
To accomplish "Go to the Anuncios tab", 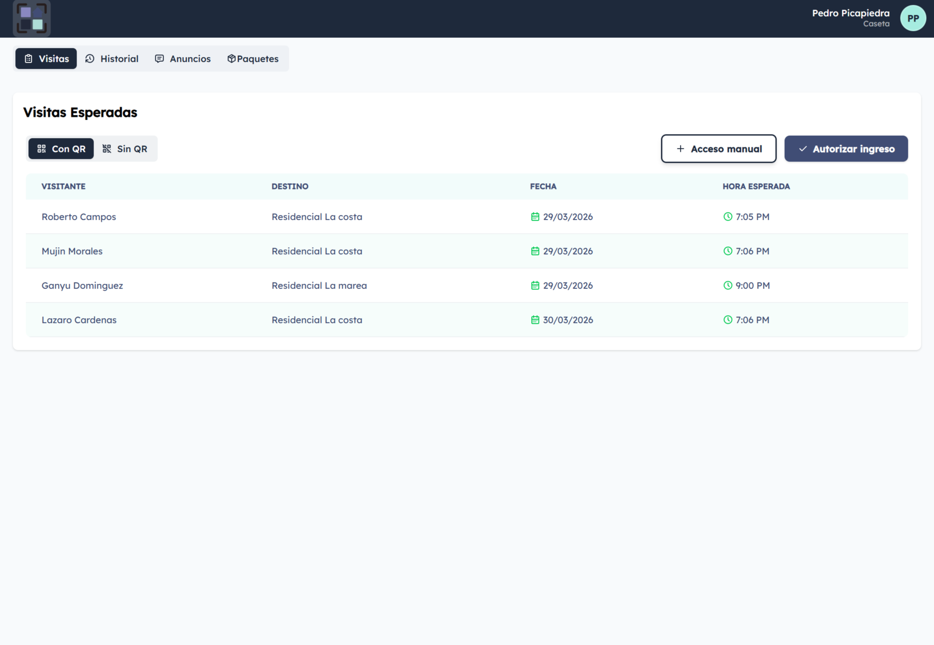I will [x=183, y=59].
